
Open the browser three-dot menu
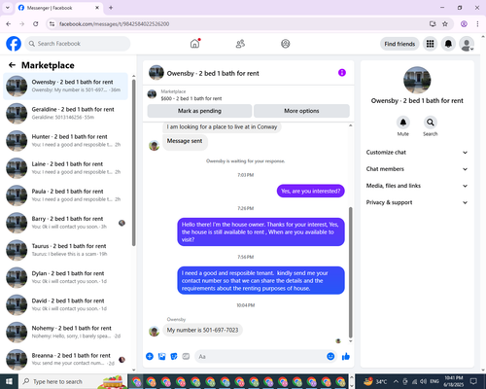pos(477,23)
